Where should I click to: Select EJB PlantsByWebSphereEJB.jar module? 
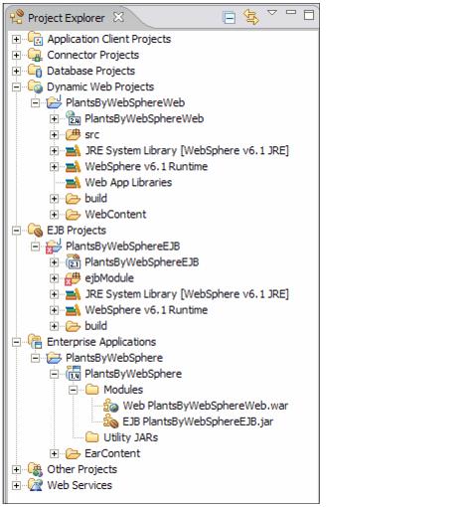point(198,422)
